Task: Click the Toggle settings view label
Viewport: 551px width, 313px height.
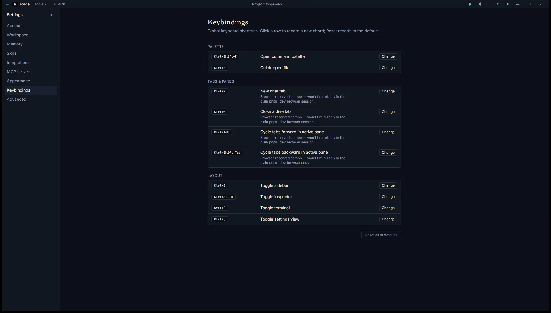Action: tap(280, 219)
